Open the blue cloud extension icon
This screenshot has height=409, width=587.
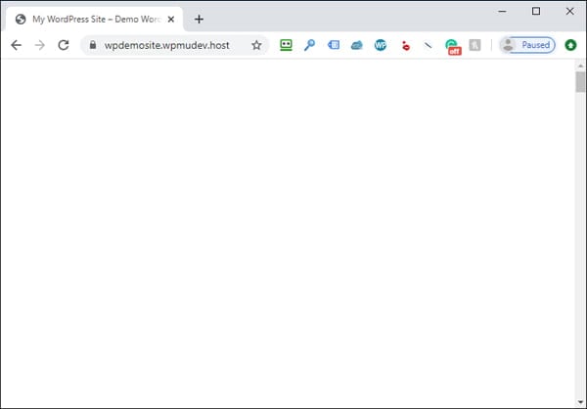tap(357, 45)
